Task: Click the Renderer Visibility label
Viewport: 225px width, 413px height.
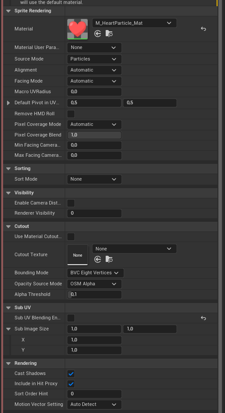Action: (35, 213)
